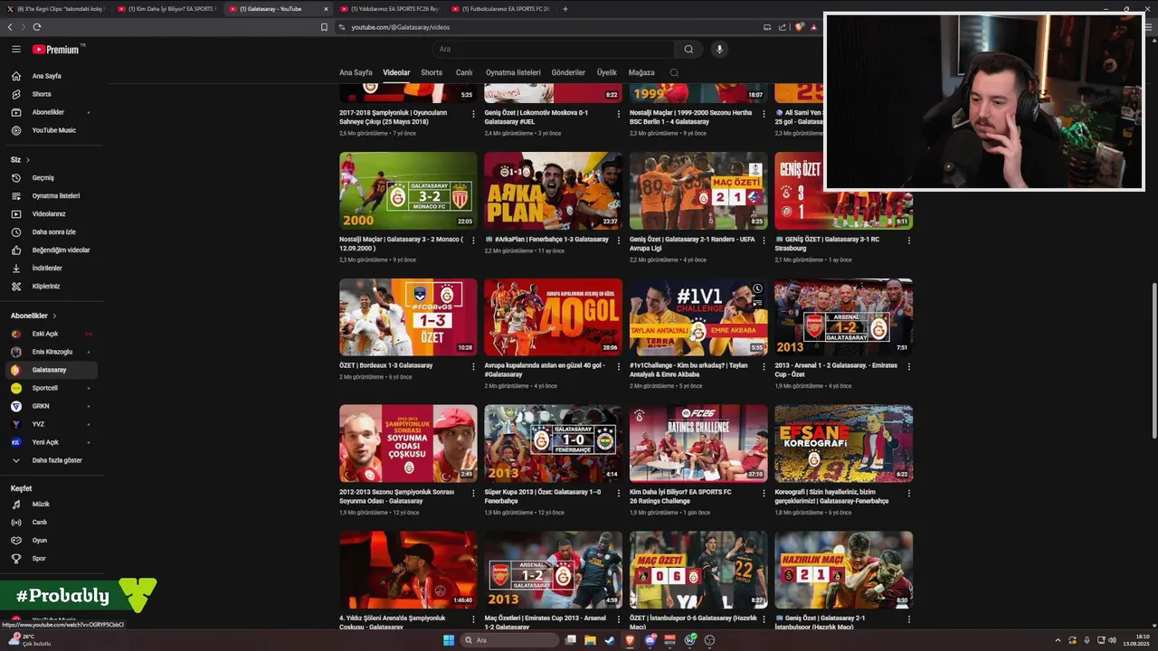The image size is (1158, 651).
Task: Open options menu for 40 gol video
Action: coord(619,366)
